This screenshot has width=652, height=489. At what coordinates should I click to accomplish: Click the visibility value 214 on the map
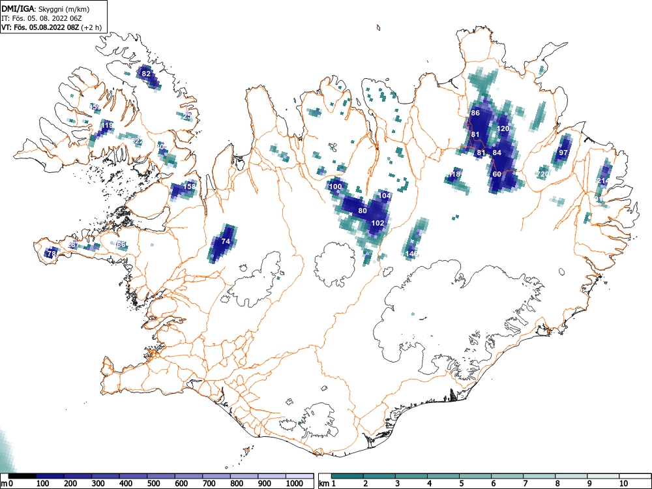coord(602,181)
